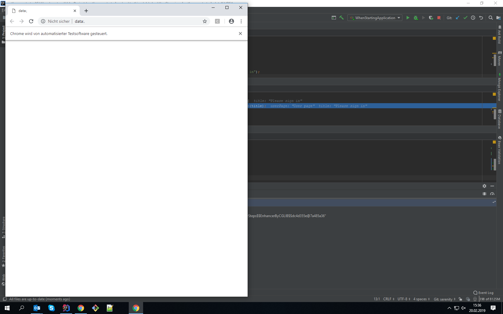Click the Chrome extension icon next to star
Viewport: 503px width, 314px height.
point(218,21)
